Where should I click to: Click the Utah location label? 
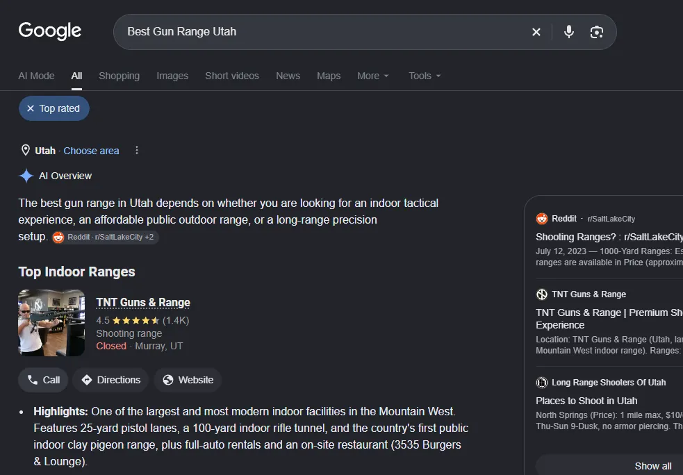tap(45, 151)
